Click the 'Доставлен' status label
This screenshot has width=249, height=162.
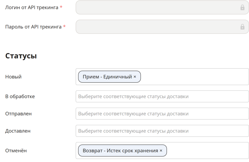point(18,131)
